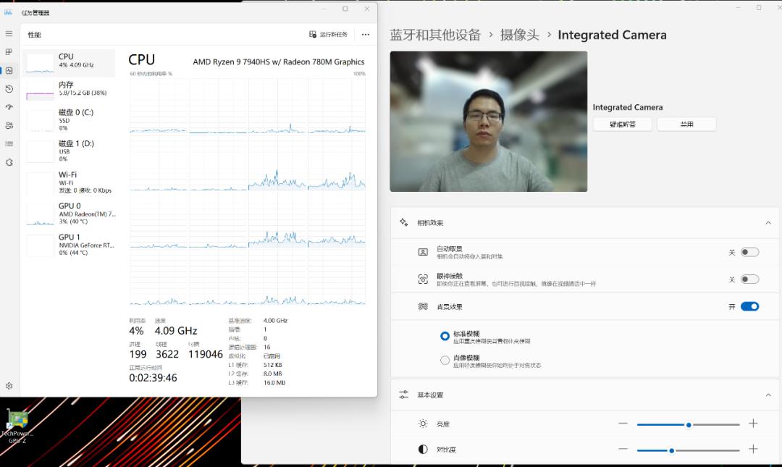Screen dimensions: 782x467
Task: Open App history in Task Manager
Action: click(x=9, y=88)
